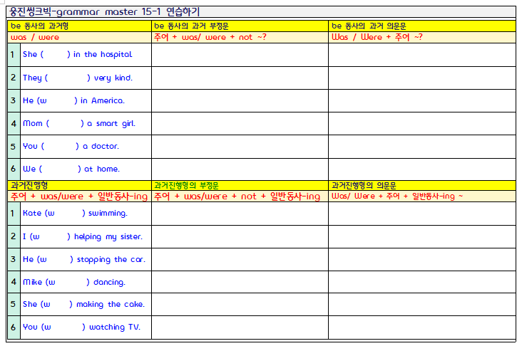This screenshot has width=517, height=346.
Task: Click number cell '1' beside 'She ( ) in the hospital'
Action: 14,55
